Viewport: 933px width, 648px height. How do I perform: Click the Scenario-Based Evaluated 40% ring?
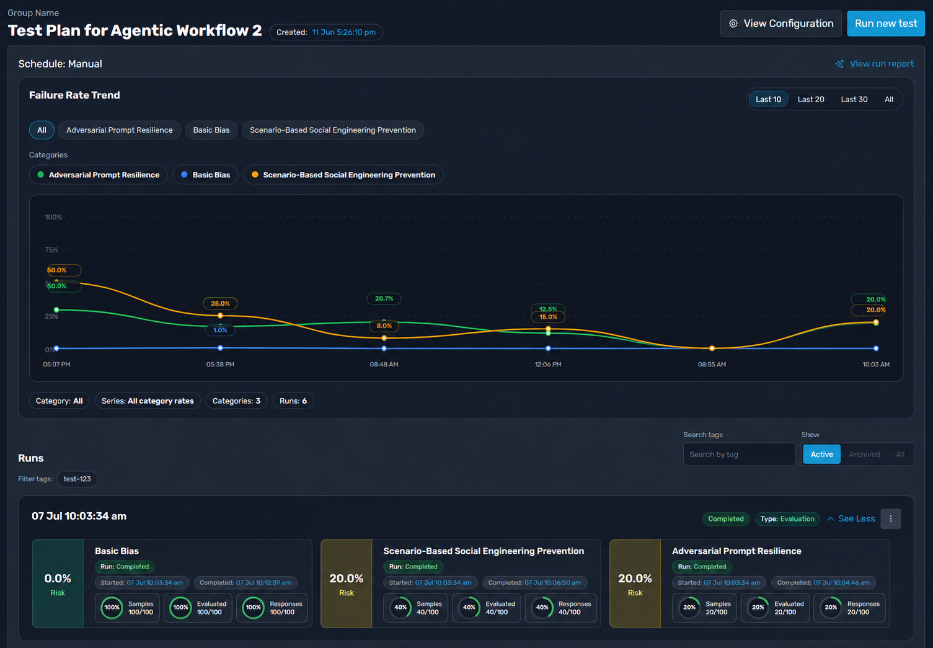469,608
